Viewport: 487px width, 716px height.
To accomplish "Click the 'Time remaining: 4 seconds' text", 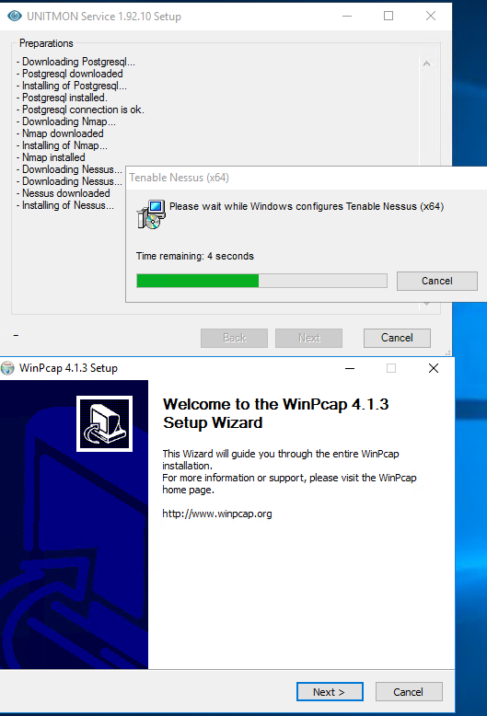I will tap(195, 256).
